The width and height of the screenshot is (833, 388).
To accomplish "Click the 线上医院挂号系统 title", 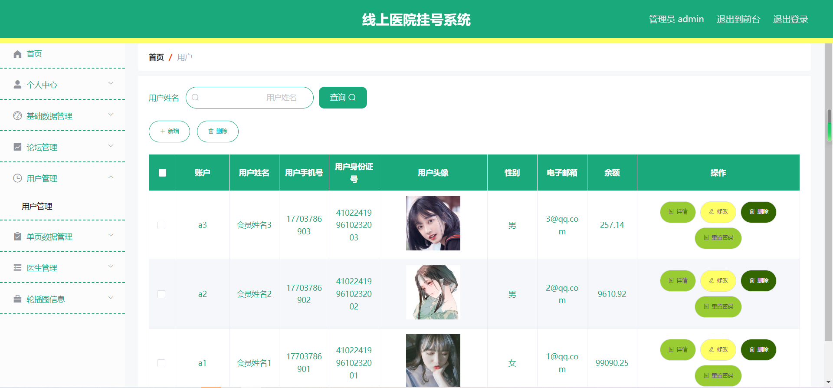I will click(416, 20).
